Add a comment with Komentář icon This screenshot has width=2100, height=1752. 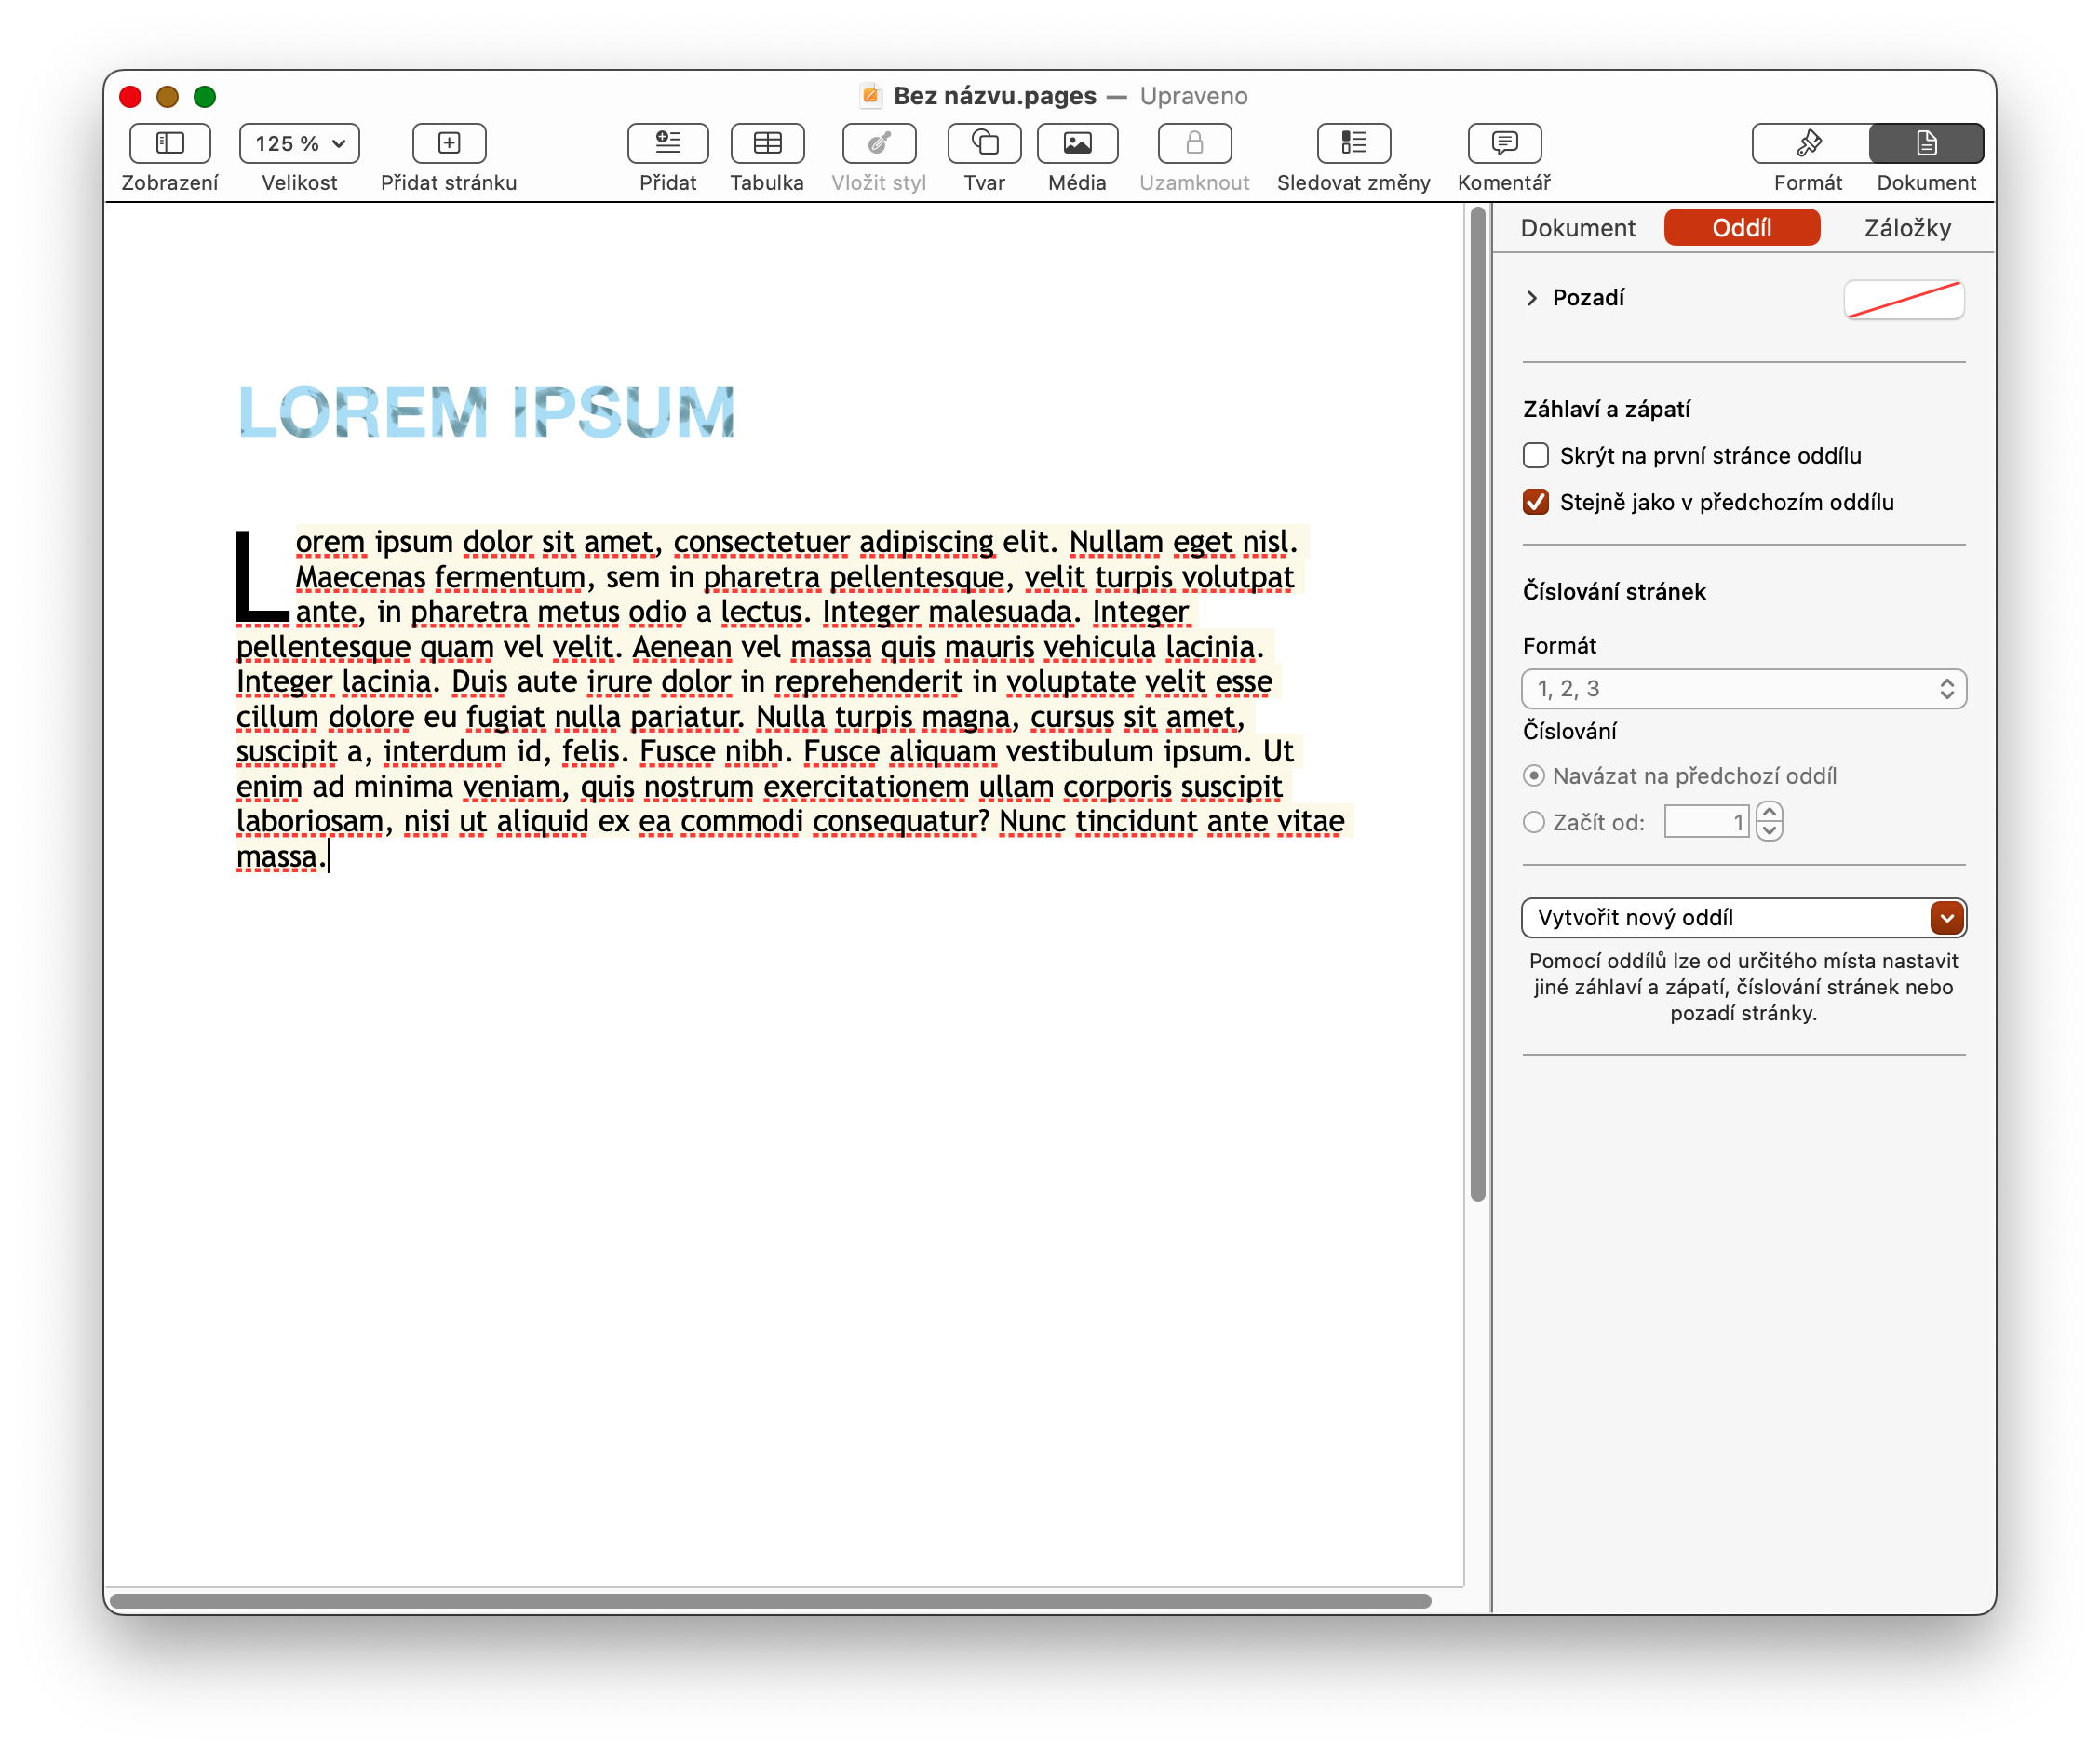1504,143
